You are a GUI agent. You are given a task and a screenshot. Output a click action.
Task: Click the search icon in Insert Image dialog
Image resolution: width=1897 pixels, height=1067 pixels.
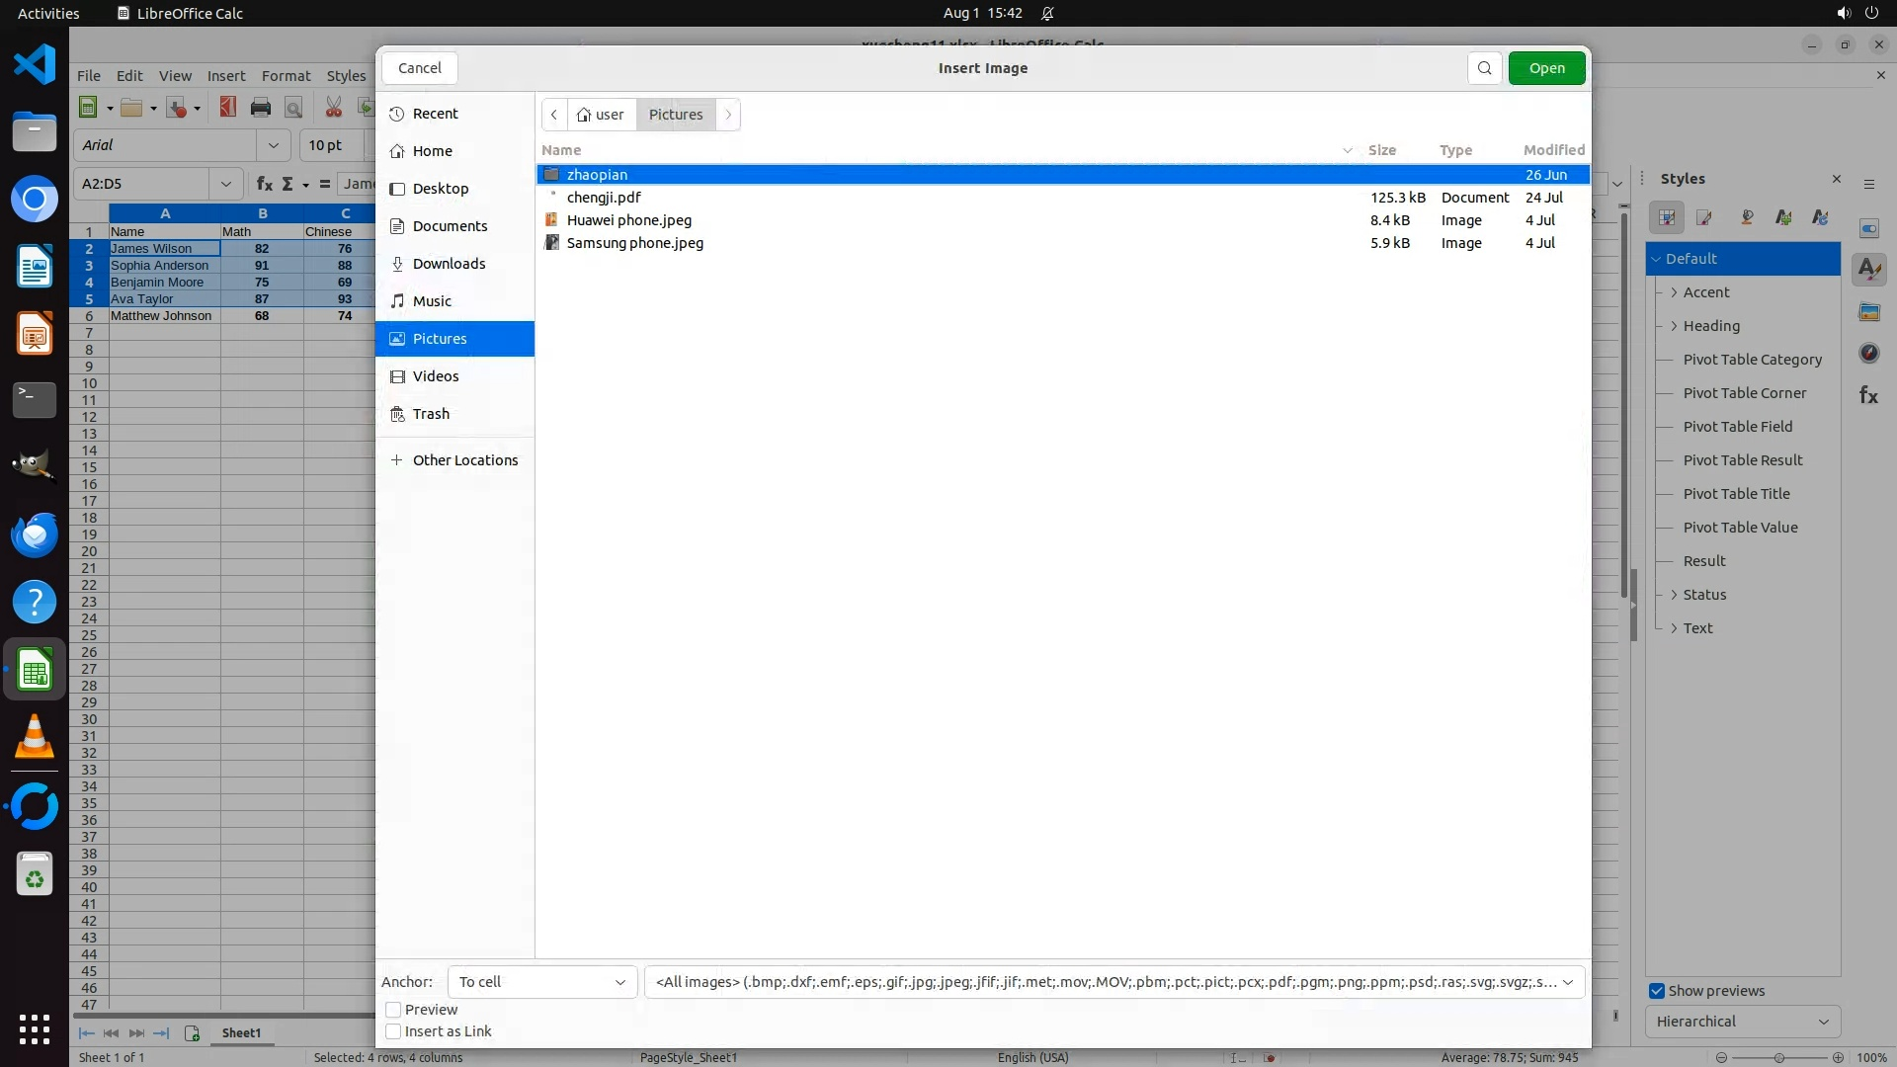click(1484, 68)
